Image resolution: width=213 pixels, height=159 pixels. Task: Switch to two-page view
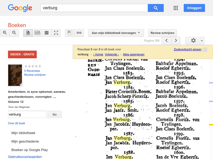click(x=37, y=33)
